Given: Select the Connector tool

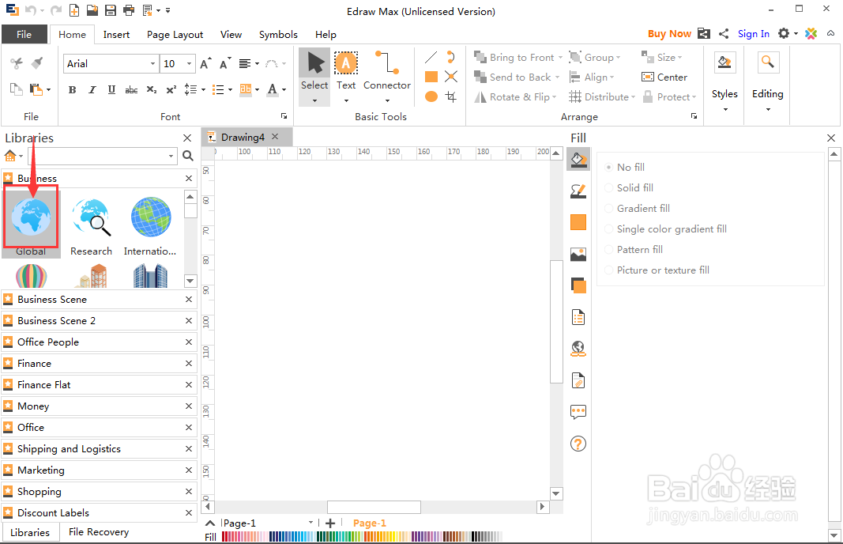Looking at the screenshot, I should click(386, 75).
